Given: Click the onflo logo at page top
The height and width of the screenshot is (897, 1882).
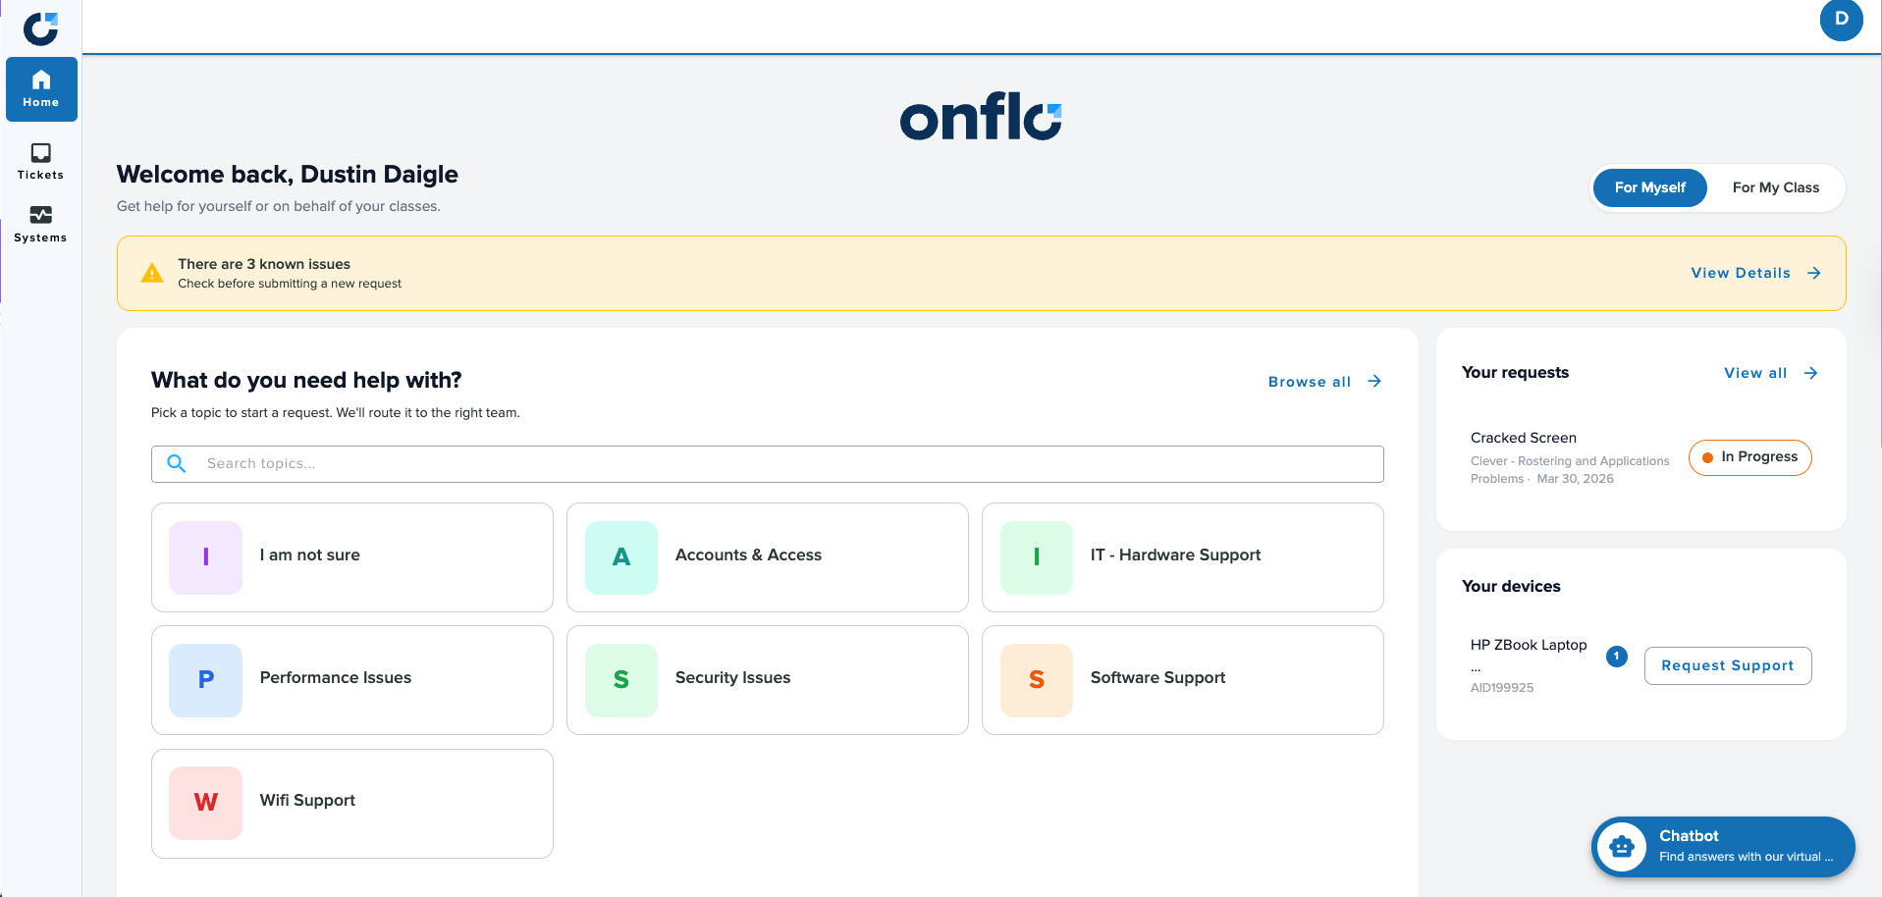Looking at the screenshot, I should click(x=981, y=117).
